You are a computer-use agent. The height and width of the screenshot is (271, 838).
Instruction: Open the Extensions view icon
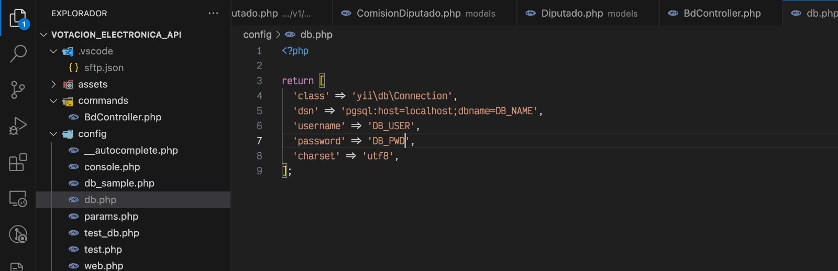[x=18, y=162]
